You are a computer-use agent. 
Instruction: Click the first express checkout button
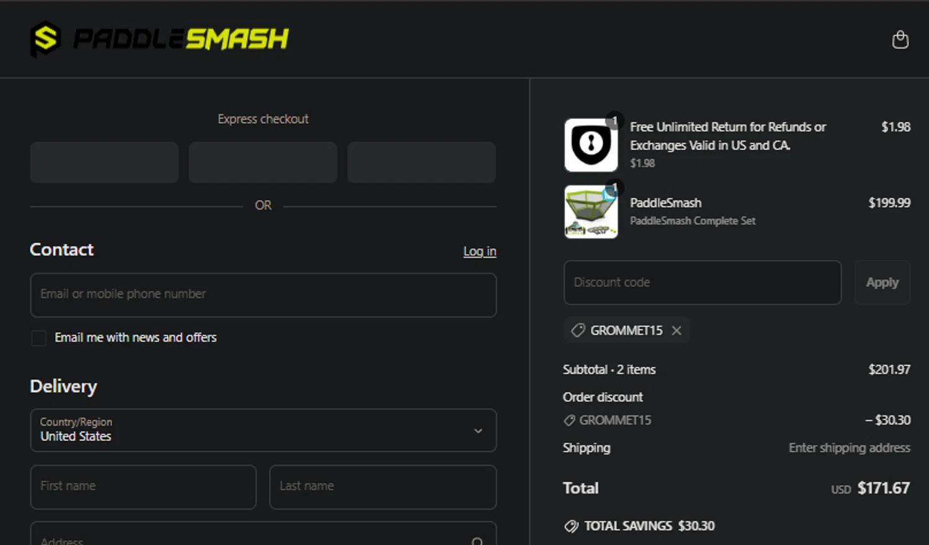(104, 162)
